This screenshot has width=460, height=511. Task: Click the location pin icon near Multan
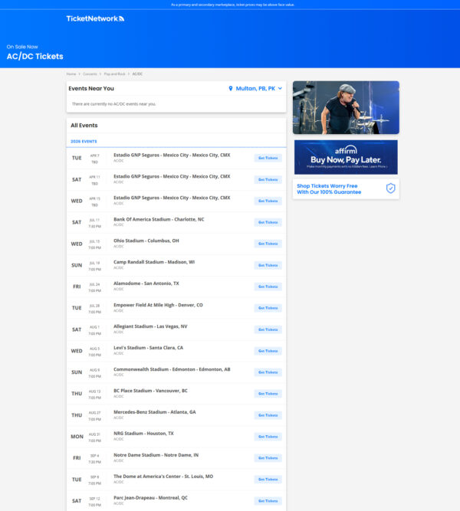[231, 89]
